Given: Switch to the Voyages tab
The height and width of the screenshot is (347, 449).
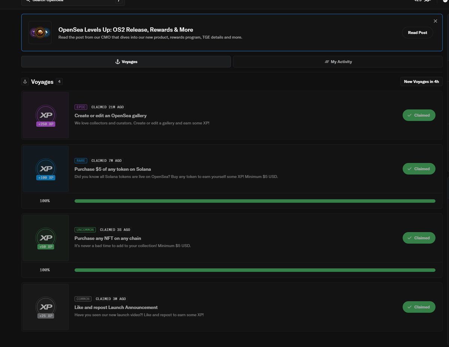Looking at the screenshot, I should [x=126, y=62].
